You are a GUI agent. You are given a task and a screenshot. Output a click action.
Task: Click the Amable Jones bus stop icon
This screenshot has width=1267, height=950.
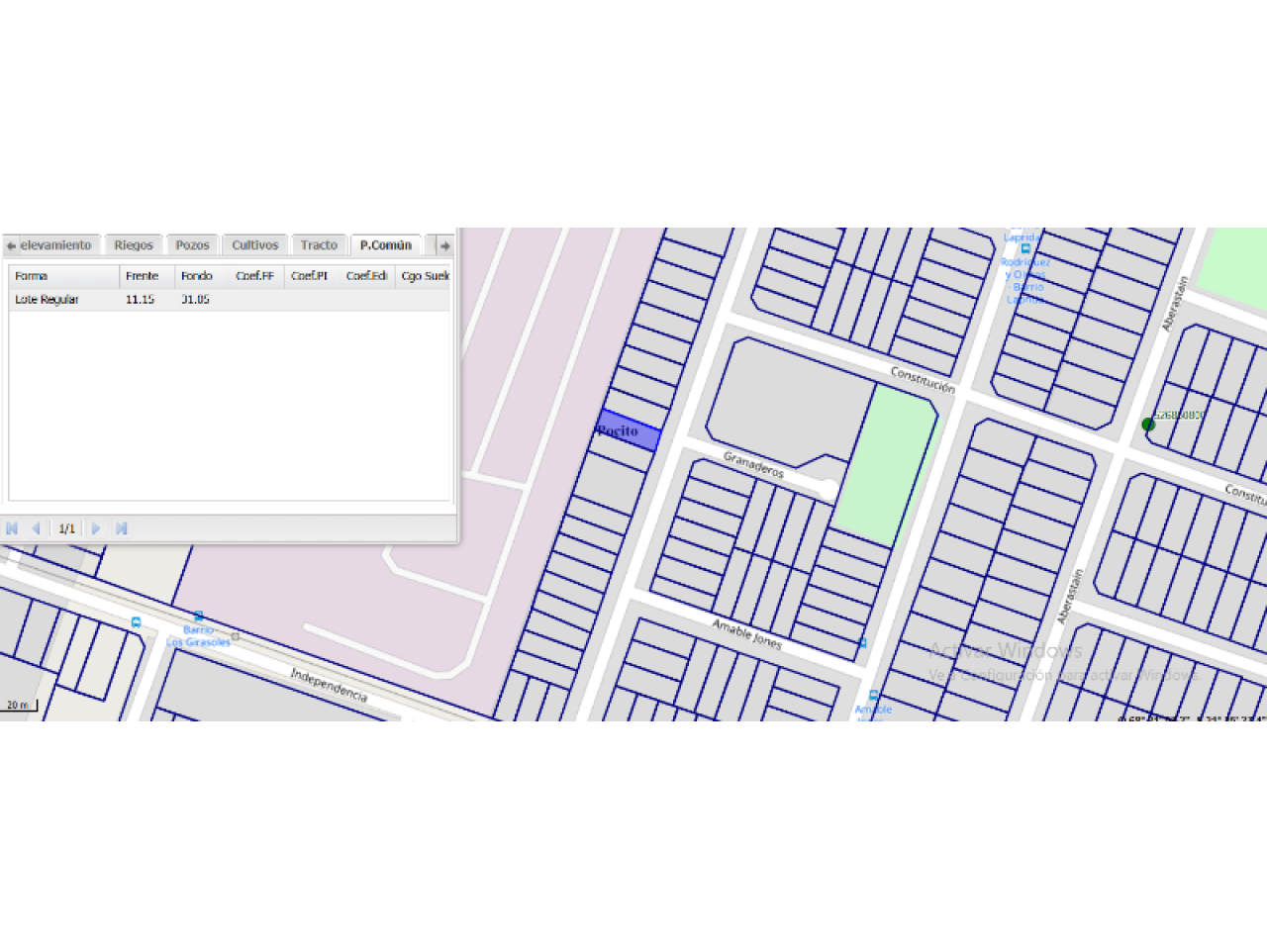[x=873, y=696]
